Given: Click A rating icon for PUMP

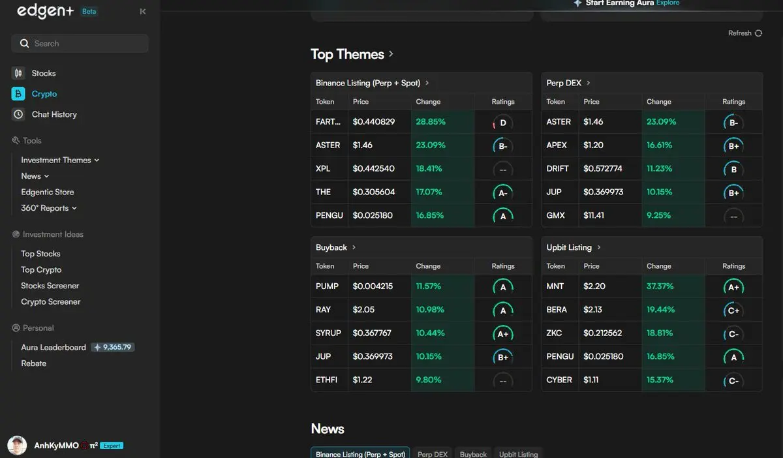Looking at the screenshot, I should [502, 287].
